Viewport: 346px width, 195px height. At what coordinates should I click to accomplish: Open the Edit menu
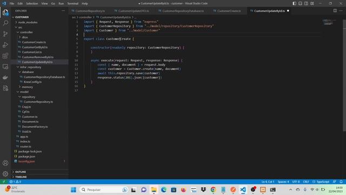tap(20, 4)
